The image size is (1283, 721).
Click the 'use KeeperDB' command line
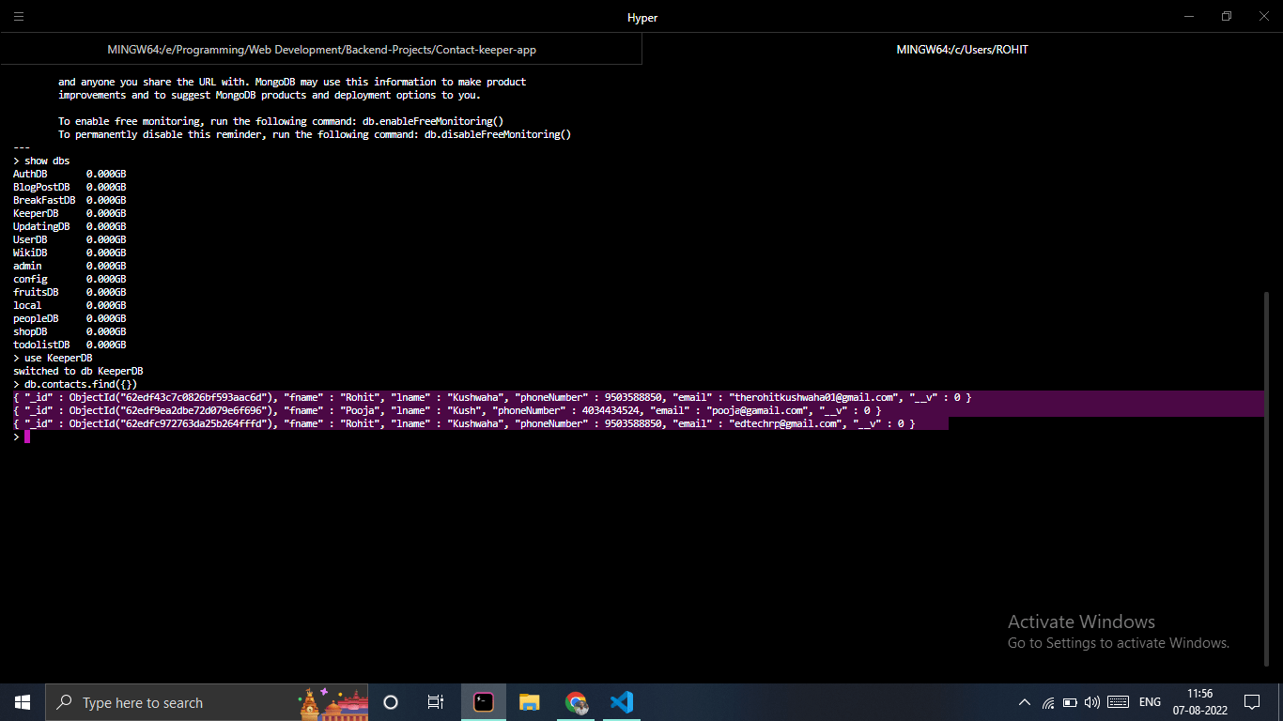click(58, 358)
